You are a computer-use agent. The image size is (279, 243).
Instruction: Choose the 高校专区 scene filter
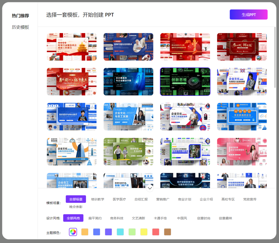[x=228, y=199]
